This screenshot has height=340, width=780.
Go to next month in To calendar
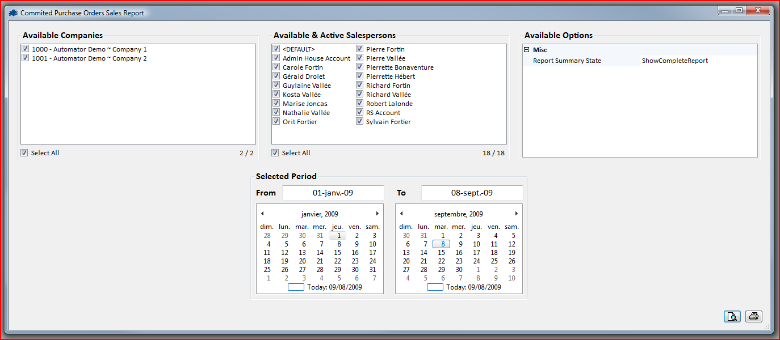(516, 214)
